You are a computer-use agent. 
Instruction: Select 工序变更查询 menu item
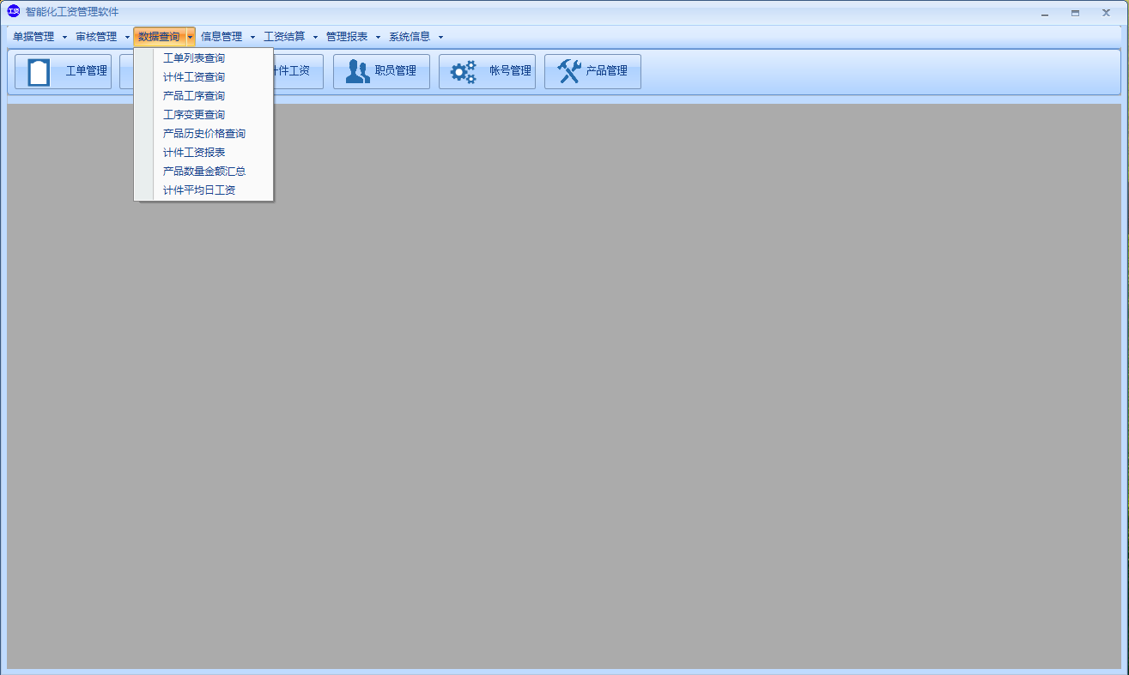[x=194, y=115]
